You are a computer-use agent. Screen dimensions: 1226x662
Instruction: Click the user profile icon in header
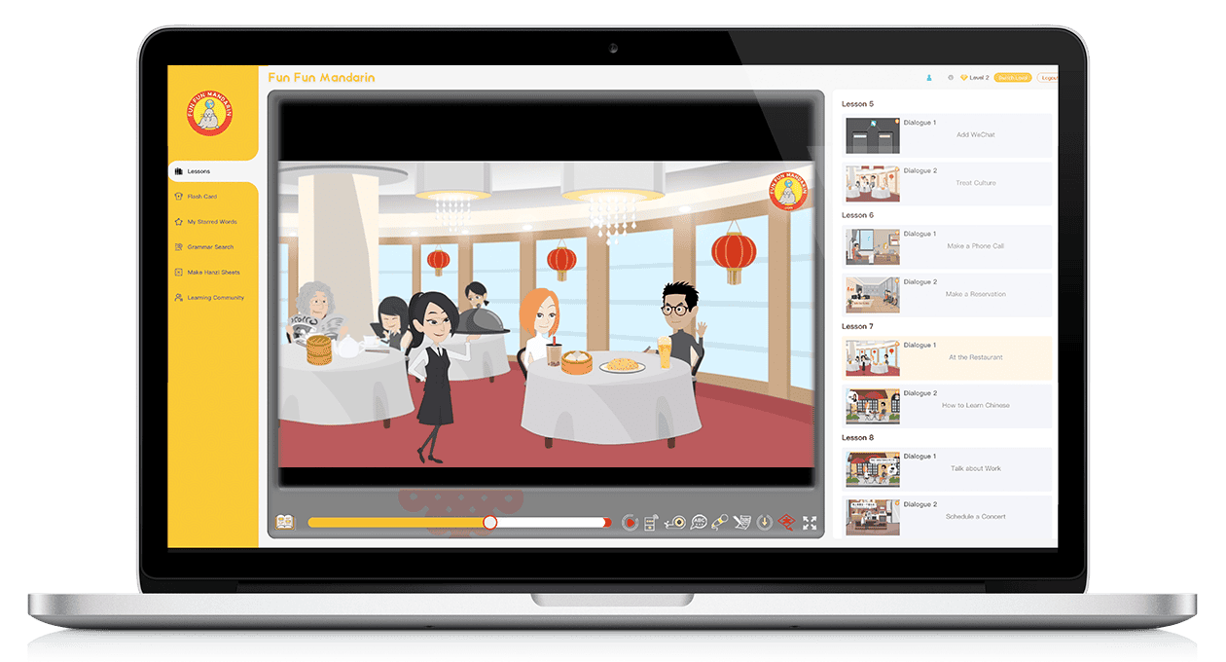[929, 78]
